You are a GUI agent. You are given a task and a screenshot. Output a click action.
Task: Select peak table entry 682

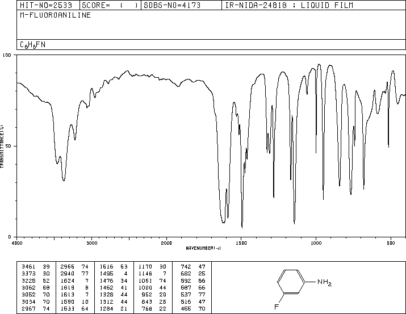pyautogui.click(x=193, y=274)
